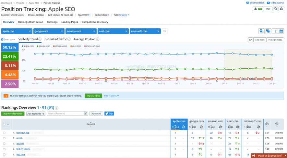Open the facebook app keyword link
Image resolution: width=287 pixels, height=158 pixels.
pyautogui.click(x=23, y=133)
